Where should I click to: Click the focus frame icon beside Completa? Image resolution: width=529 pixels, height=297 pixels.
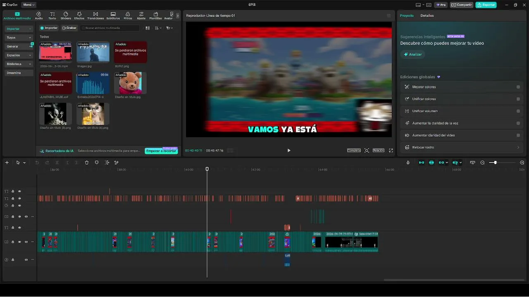[x=367, y=151]
